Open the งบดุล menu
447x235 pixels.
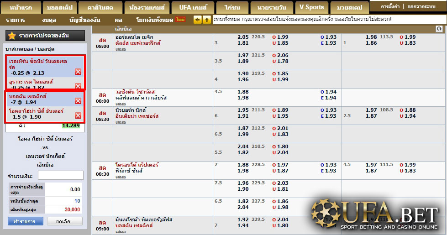tap(49, 20)
